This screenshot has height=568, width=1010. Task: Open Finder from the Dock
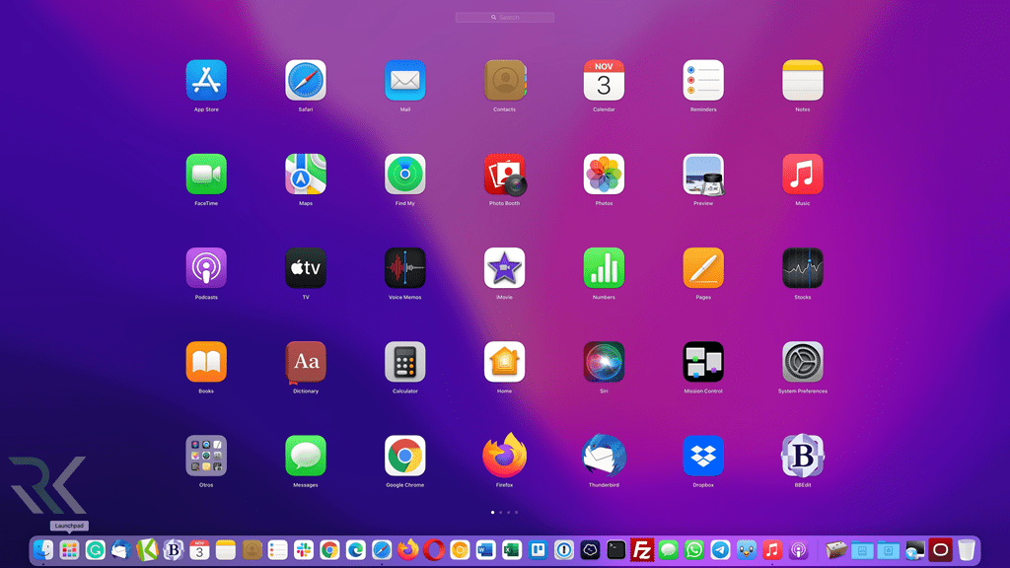(43, 550)
